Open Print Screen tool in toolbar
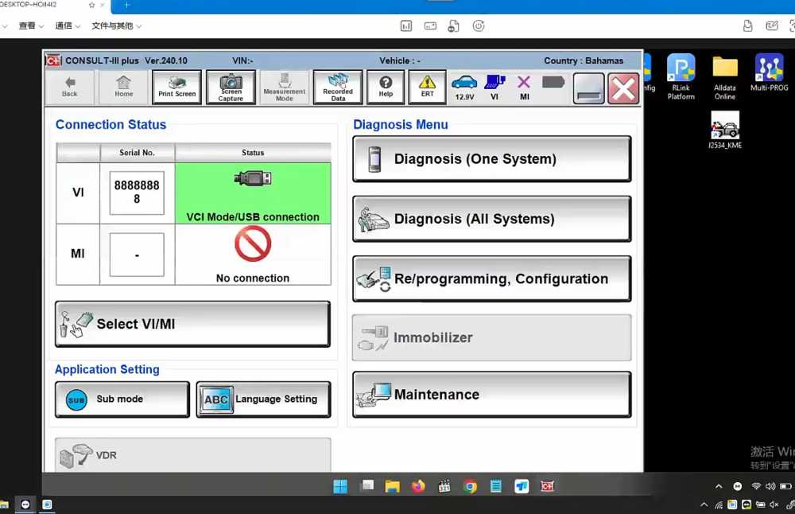 176,88
